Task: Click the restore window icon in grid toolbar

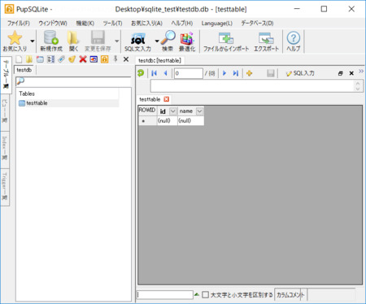Action: (341, 73)
